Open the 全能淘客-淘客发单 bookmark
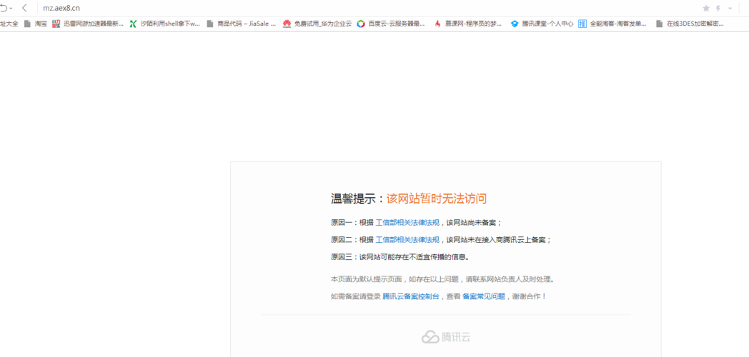Screen dimensions: 749x357 (x=613, y=24)
